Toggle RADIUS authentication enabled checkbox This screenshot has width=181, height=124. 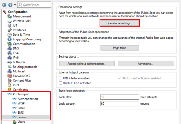(119, 78)
